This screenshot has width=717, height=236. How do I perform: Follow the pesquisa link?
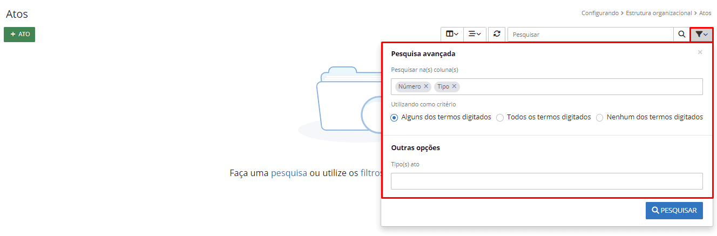(289, 173)
